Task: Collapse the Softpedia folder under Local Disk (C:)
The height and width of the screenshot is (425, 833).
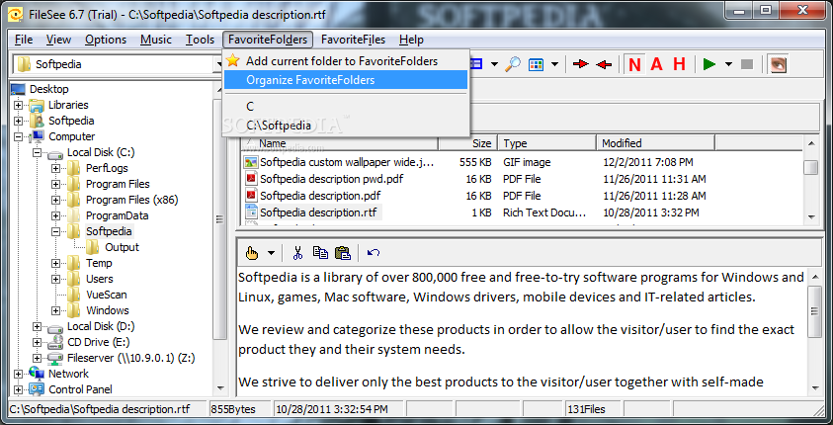Action: (x=55, y=231)
